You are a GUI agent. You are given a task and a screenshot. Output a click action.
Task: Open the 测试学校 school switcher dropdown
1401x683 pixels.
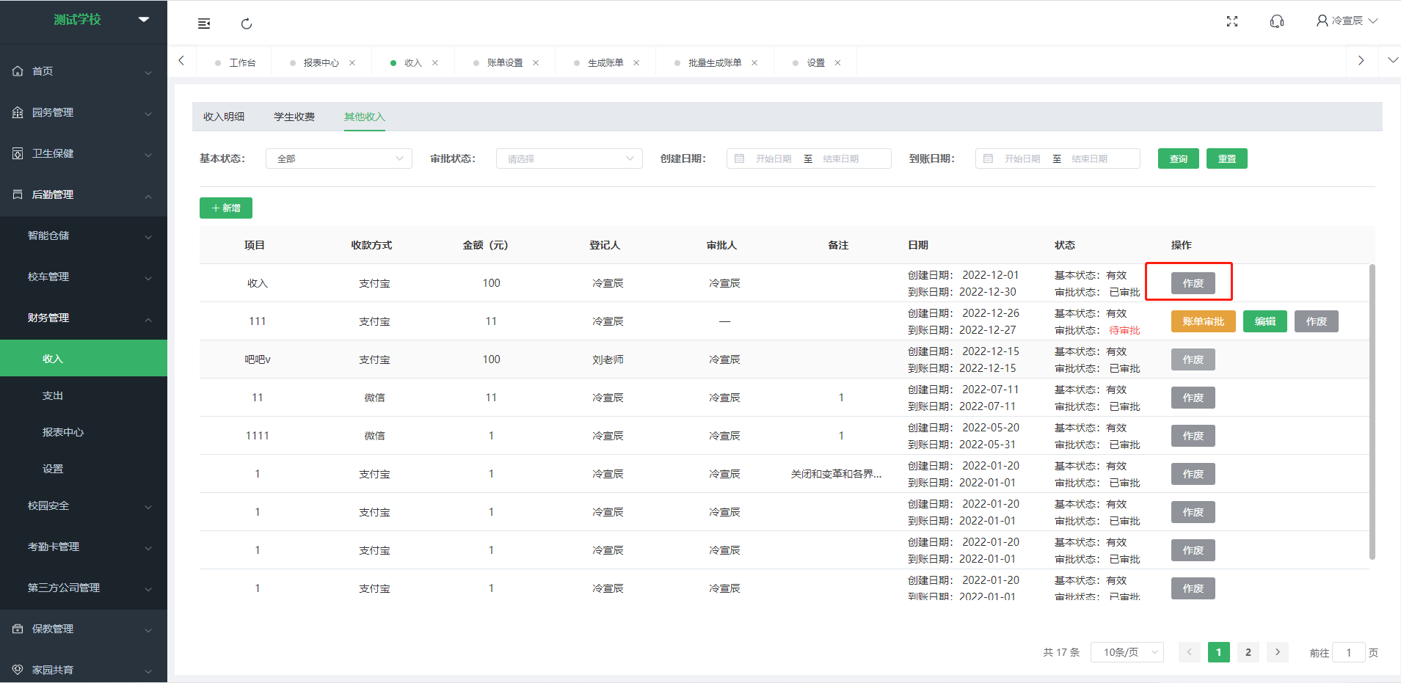(144, 19)
